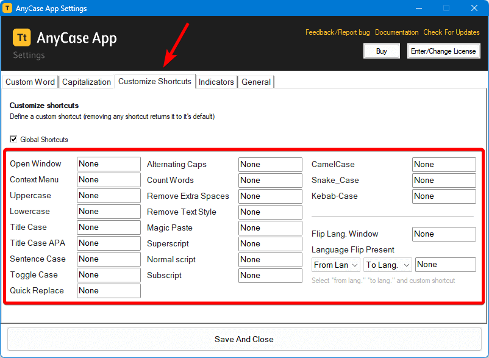The width and height of the screenshot is (489, 358).
Task: Select the Uppercase shortcut field
Action: pos(109,196)
